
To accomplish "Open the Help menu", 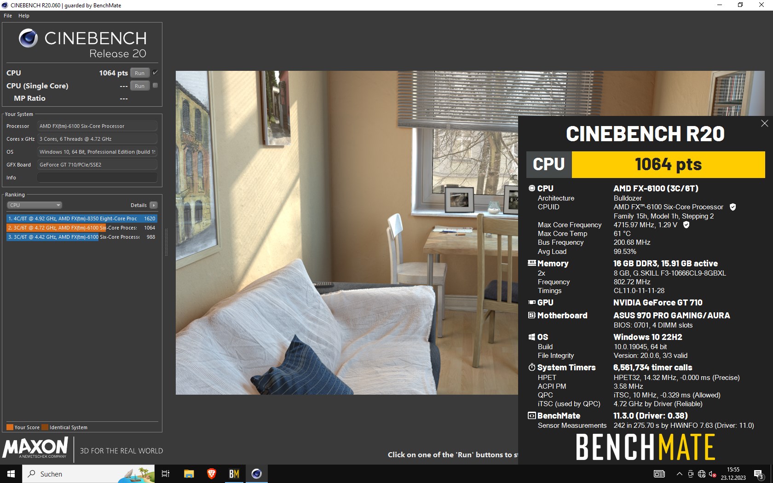I will coord(24,16).
